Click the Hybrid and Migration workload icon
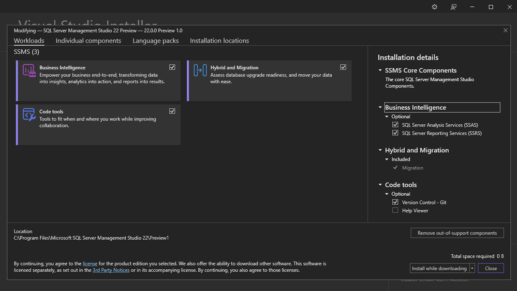Screen dimensions: 517x291 (x=200, y=70)
